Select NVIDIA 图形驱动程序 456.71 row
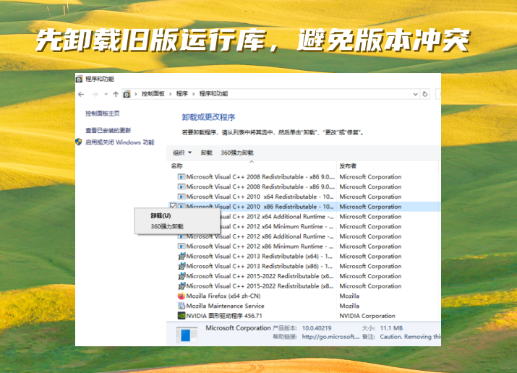The image size is (517, 373). tap(304, 316)
